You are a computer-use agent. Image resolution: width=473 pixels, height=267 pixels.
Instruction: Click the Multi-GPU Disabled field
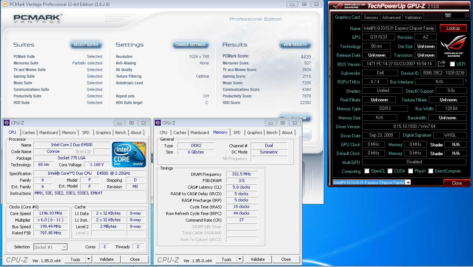coord(414,162)
